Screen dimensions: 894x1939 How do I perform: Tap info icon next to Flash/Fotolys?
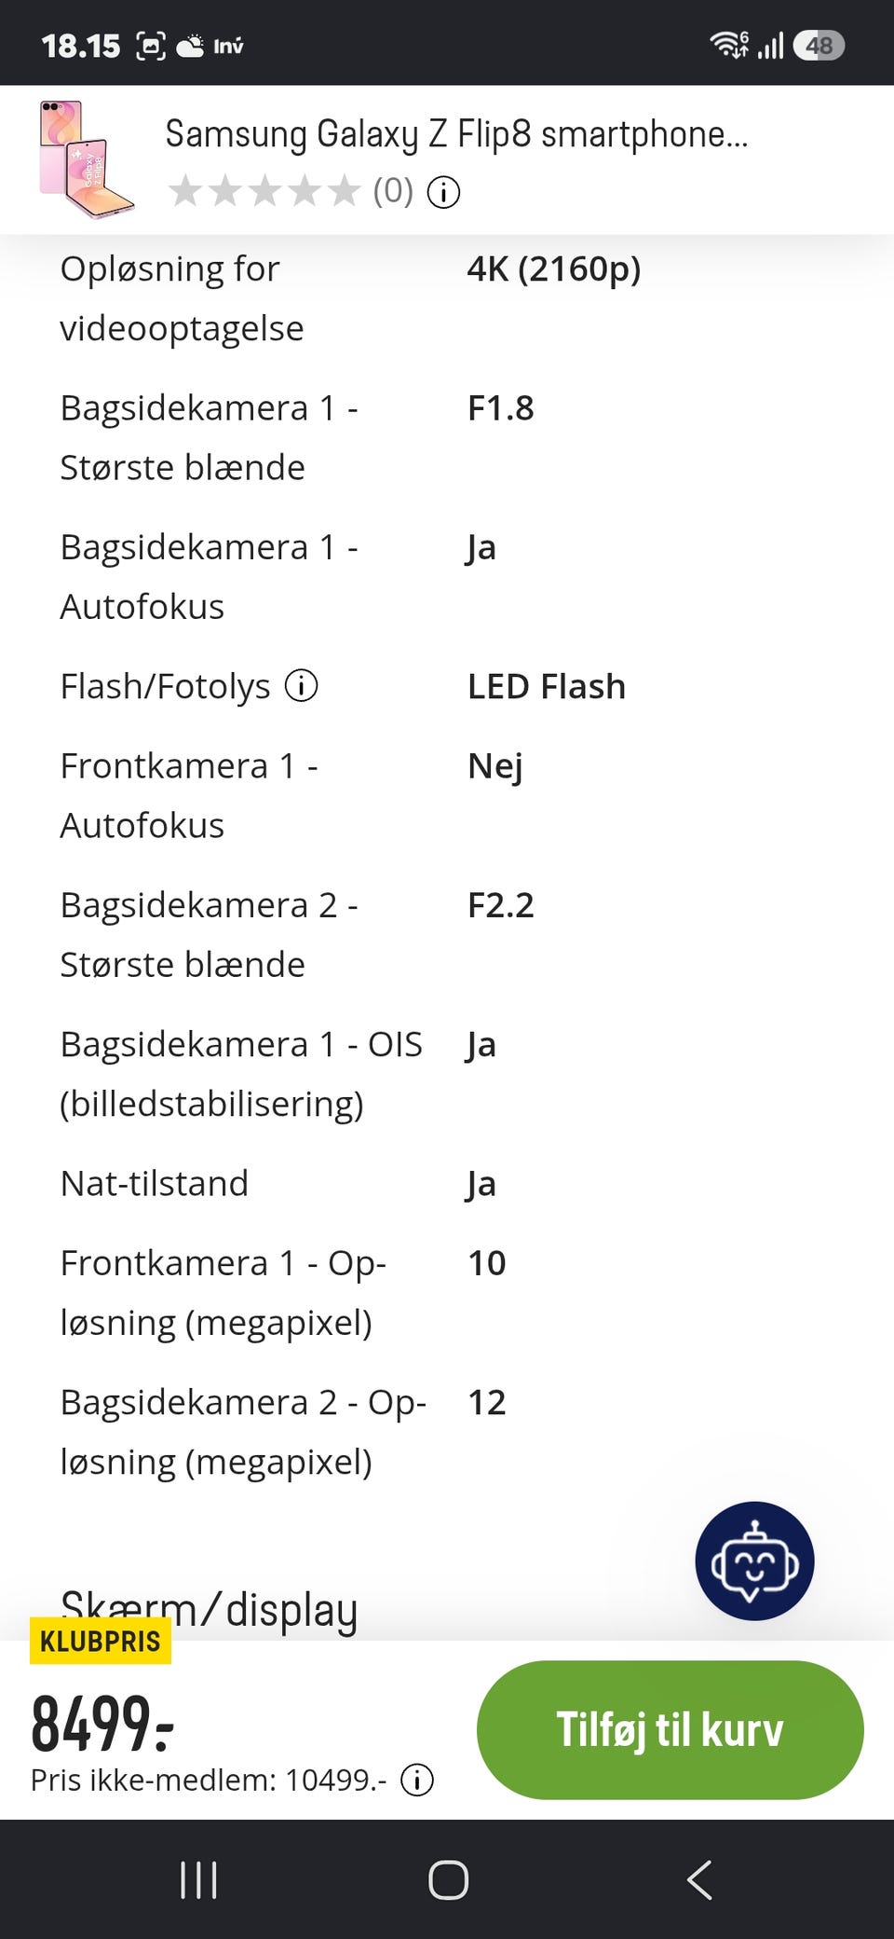tap(301, 686)
